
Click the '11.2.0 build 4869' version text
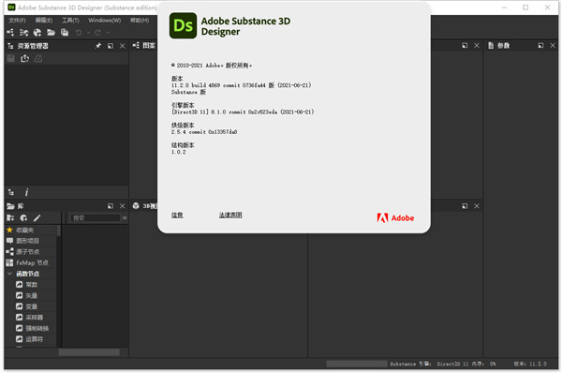point(196,85)
